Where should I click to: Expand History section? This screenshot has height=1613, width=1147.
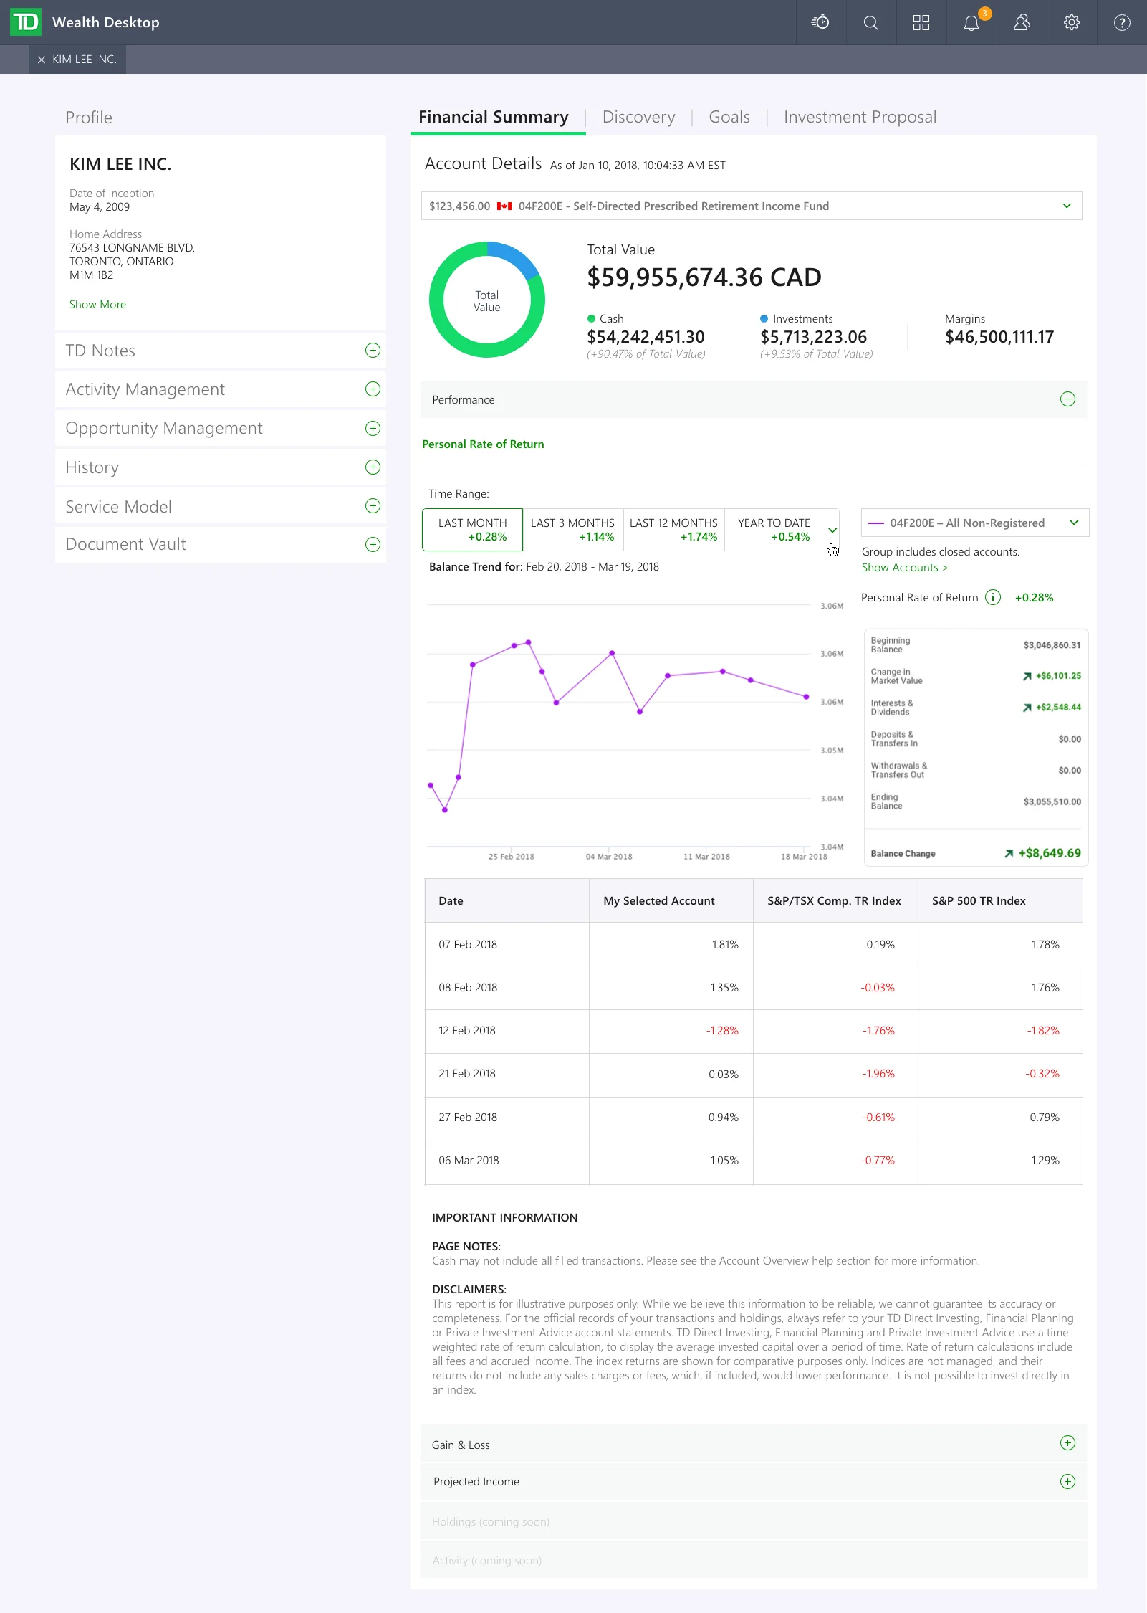(x=373, y=467)
